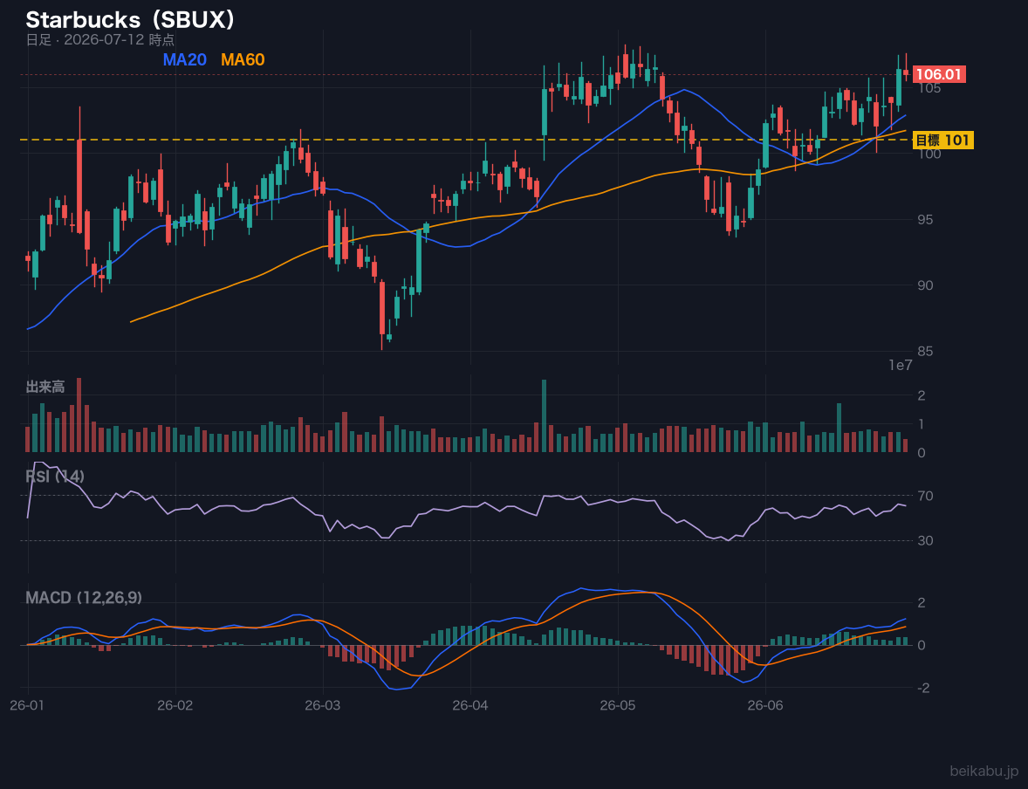
Task: Click the 26-01 date axis label
Action: 28,706
